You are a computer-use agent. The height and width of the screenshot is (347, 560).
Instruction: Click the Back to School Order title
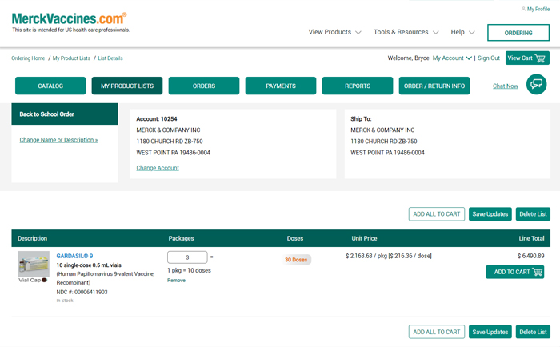(46, 114)
